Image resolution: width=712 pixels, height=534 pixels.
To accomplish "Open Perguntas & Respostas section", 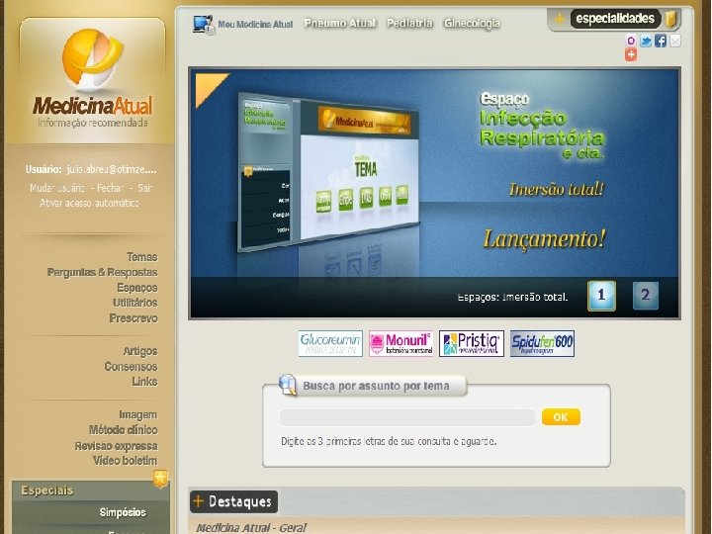I will (x=102, y=273).
